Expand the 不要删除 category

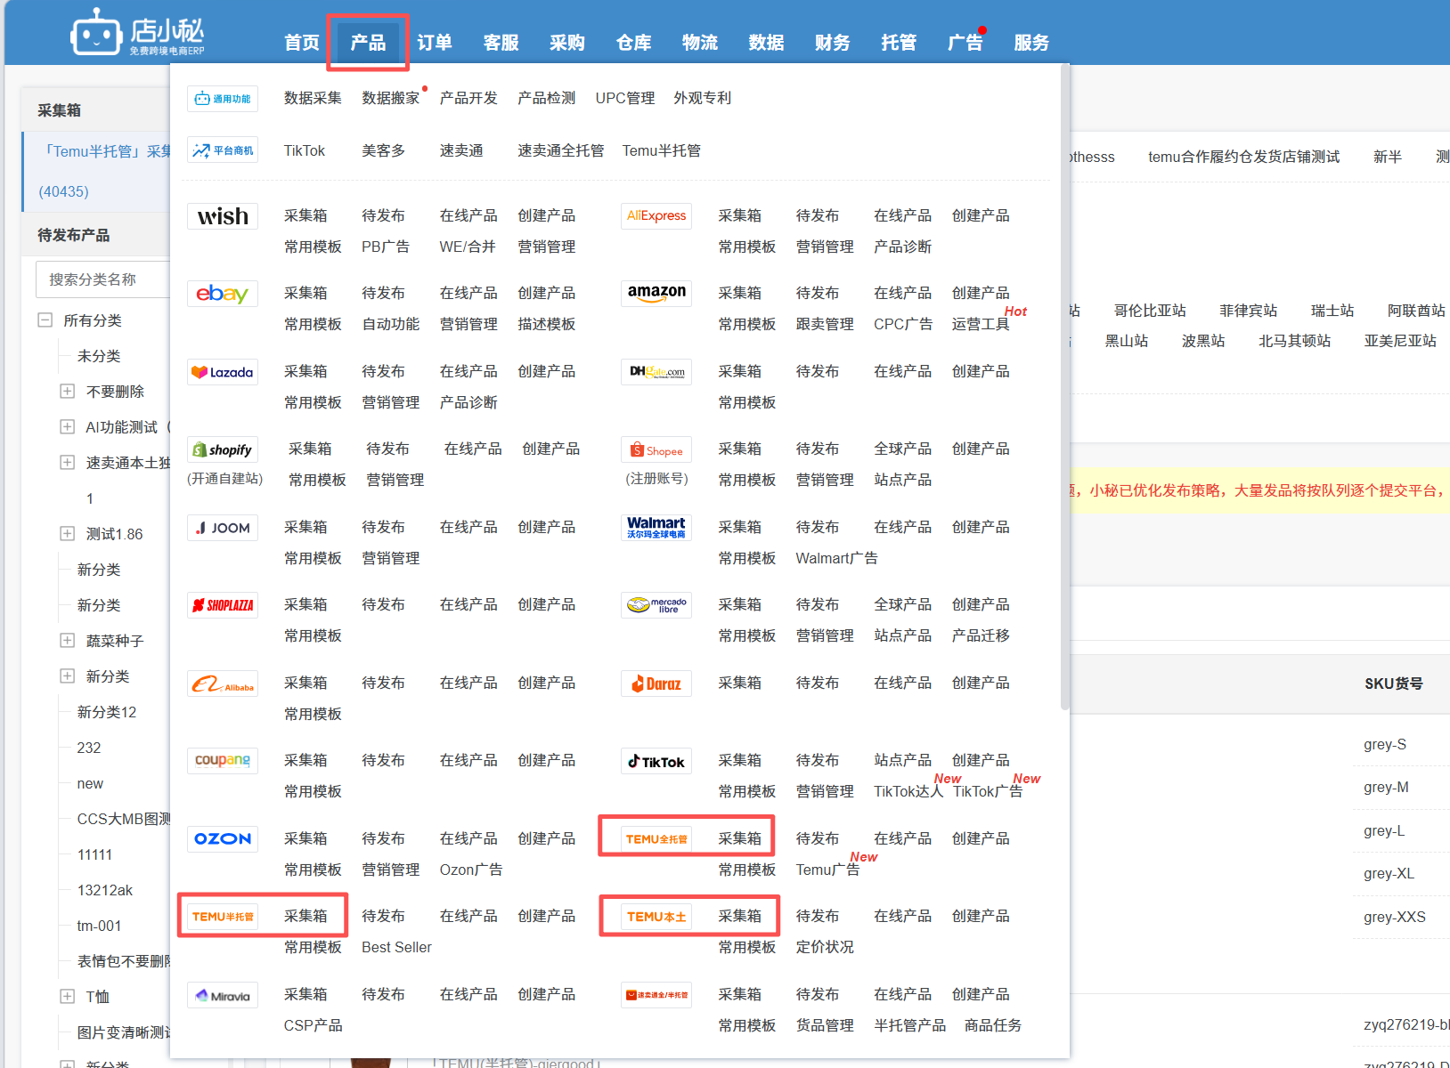[67, 391]
